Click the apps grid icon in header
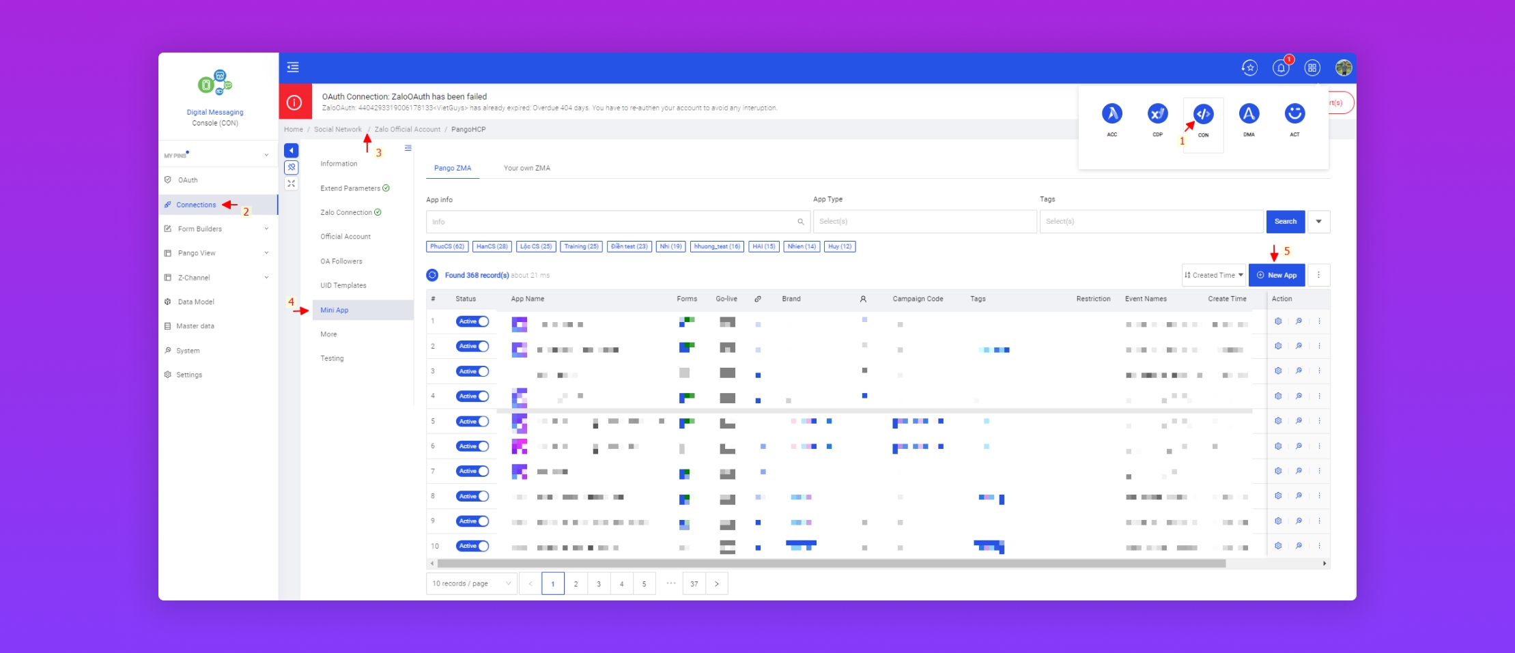This screenshot has height=653, width=1515. point(1312,68)
